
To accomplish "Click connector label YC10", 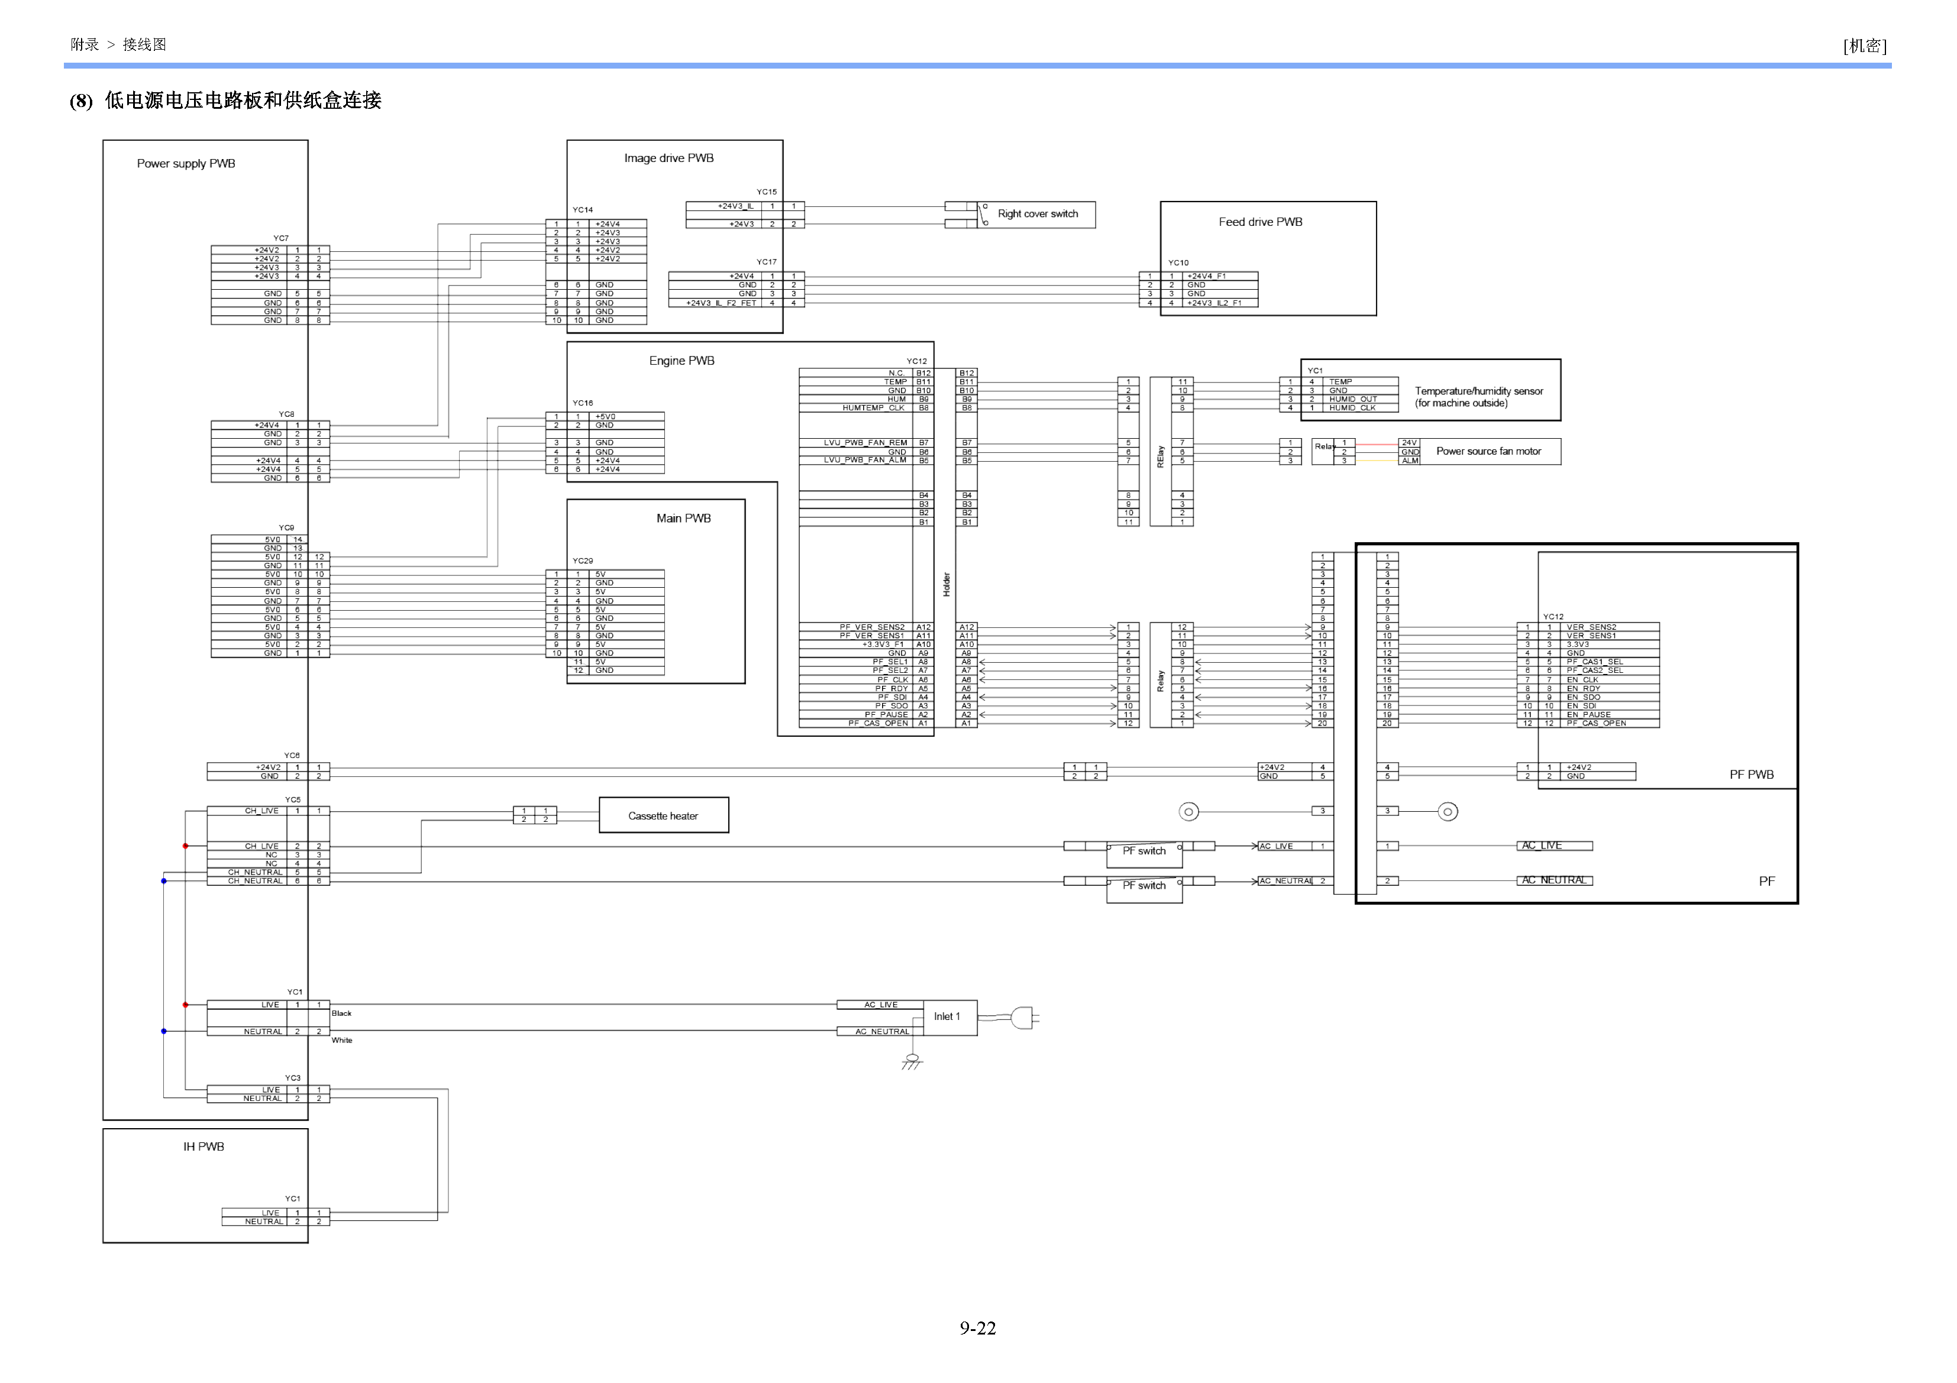I will 1178,263.
